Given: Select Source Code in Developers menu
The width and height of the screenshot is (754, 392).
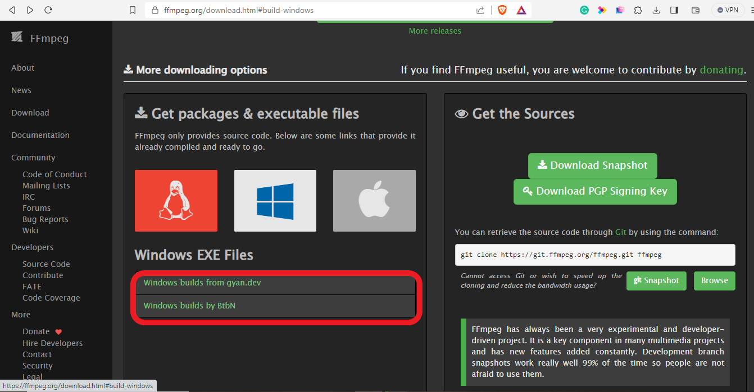Looking at the screenshot, I should pyautogui.click(x=46, y=264).
